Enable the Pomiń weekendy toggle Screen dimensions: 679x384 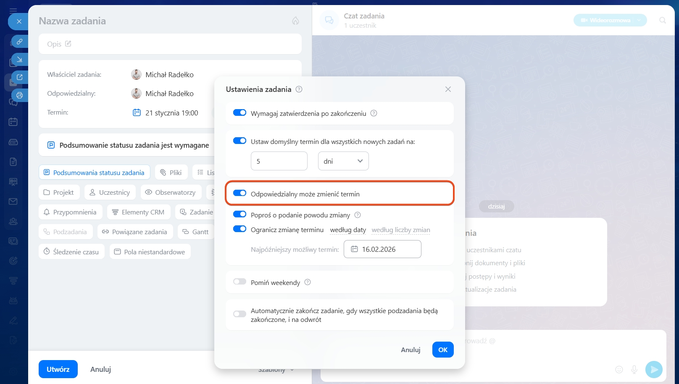239,282
